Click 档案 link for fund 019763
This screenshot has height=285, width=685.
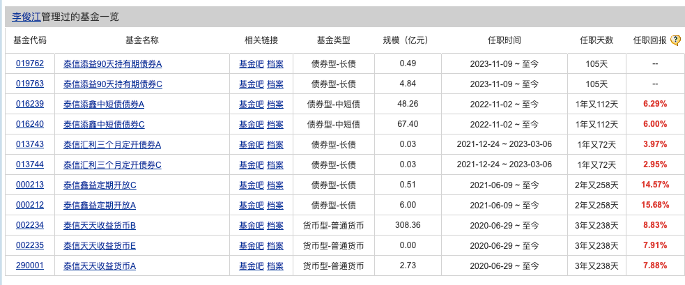click(x=275, y=84)
